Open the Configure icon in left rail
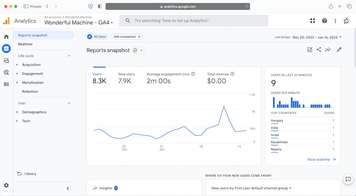The image size is (356, 196). [x=6, y=84]
